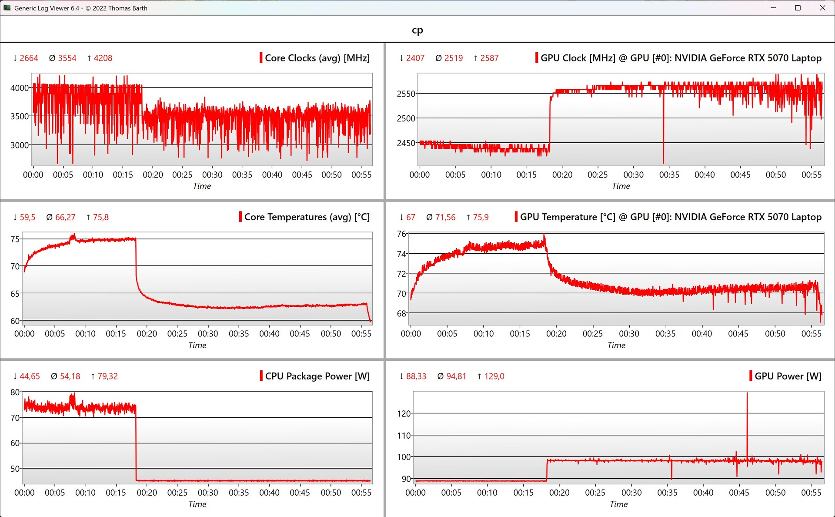Viewport: 835px width, 517px height.
Task: Click the GPU Power [W] chart title
Action: pyautogui.click(x=788, y=376)
